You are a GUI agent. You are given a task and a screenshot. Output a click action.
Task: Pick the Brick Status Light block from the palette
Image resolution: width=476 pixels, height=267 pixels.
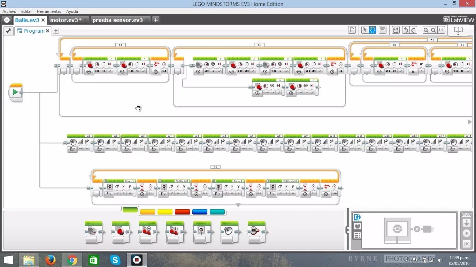click(x=256, y=232)
